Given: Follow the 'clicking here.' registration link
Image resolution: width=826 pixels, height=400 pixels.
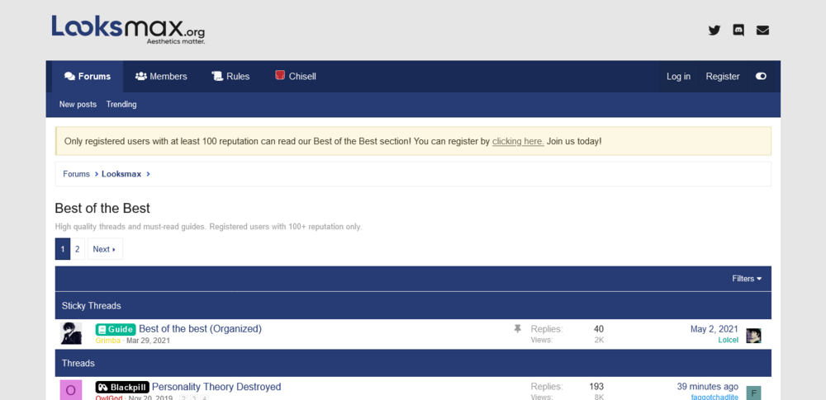Looking at the screenshot, I should coord(518,141).
